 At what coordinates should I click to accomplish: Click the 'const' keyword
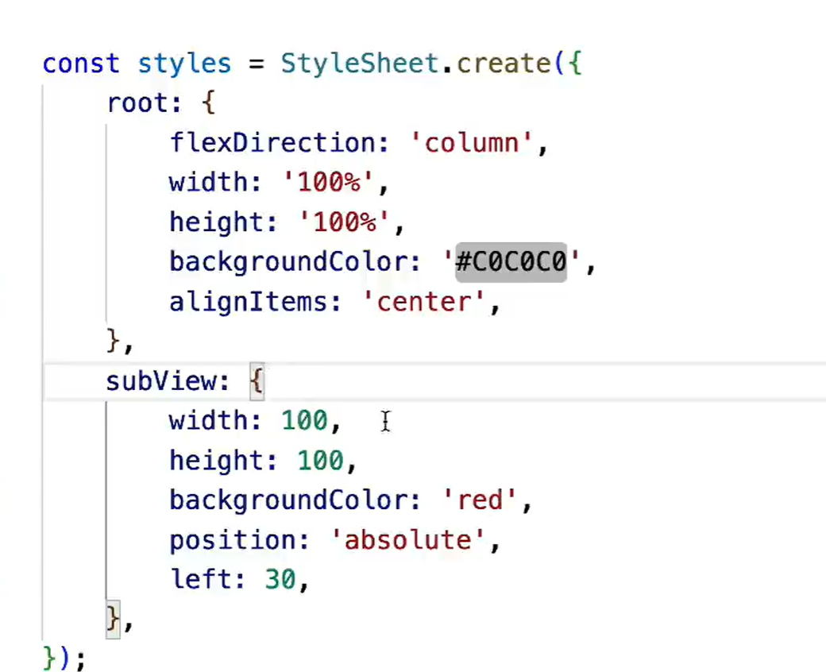pyautogui.click(x=81, y=64)
